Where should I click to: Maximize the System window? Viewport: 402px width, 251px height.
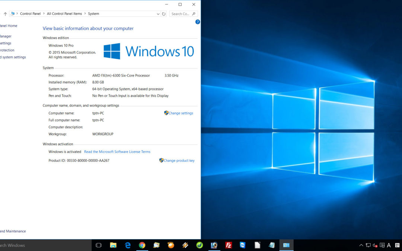180,4
